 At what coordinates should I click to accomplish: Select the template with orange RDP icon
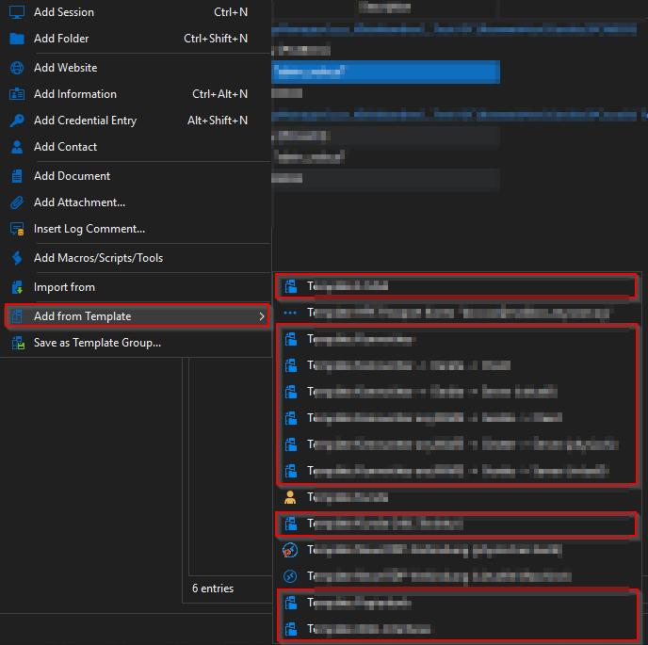click(x=456, y=551)
